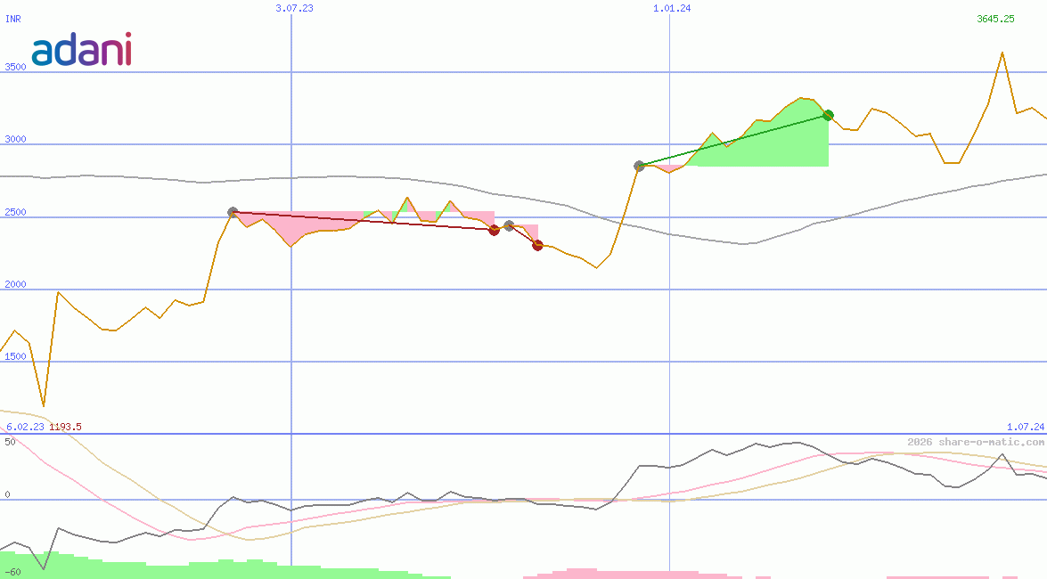This screenshot has height=579, width=1047.
Task: Click the chart's highest peak near 3645.25
Action: click(x=1002, y=53)
